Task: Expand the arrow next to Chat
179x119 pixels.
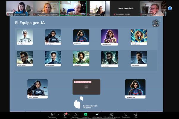Action: pyautogui.click(x=69, y=114)
